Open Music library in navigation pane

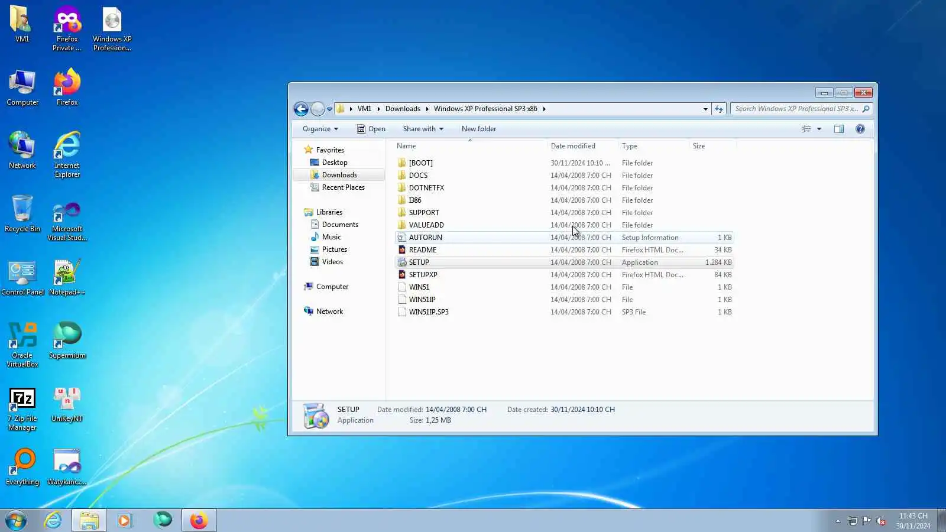pyautogui.click(x=331, y=237)
